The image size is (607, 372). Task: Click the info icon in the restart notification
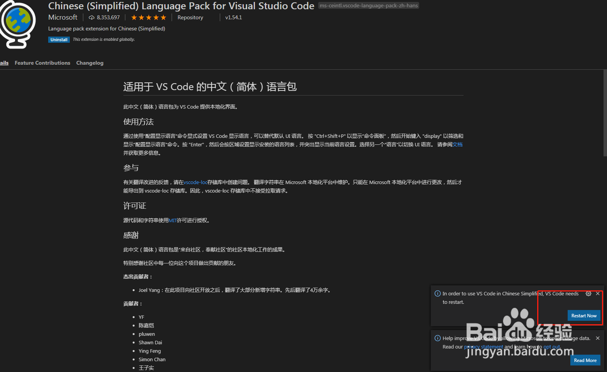[x=438, y=293]
